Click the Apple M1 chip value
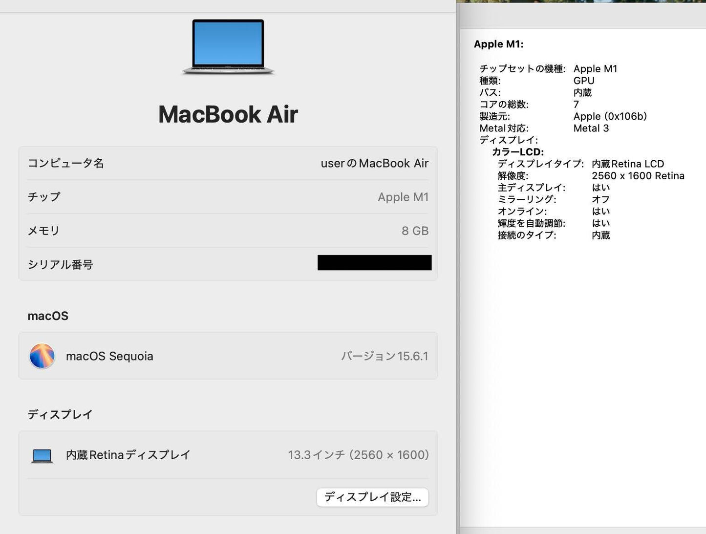This screenshot has width=706, height=534. [x=403, y=197]
